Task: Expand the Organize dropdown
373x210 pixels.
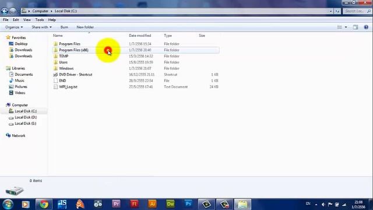Action: tap(14, 27)
